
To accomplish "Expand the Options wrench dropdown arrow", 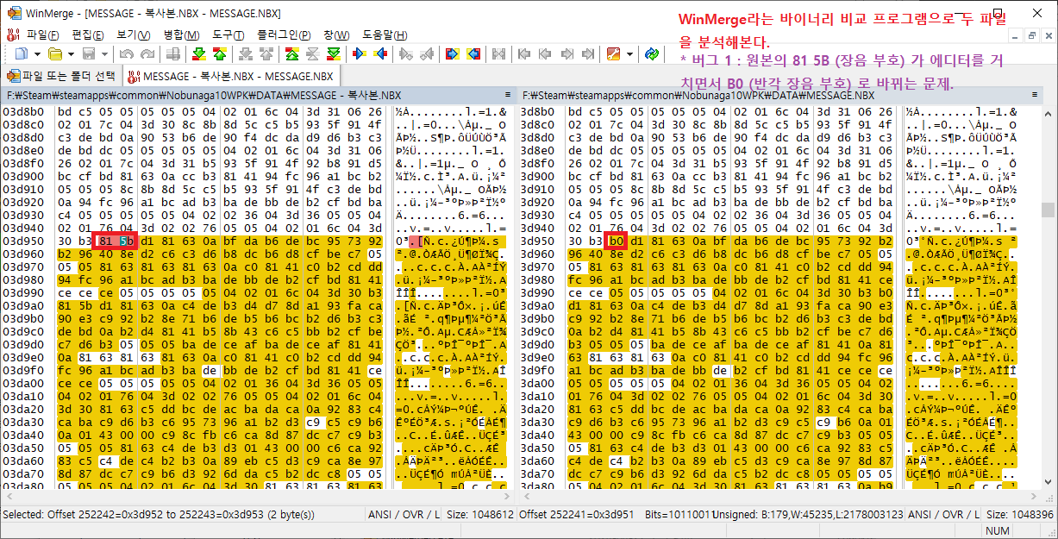I will (x=629, y=53).
